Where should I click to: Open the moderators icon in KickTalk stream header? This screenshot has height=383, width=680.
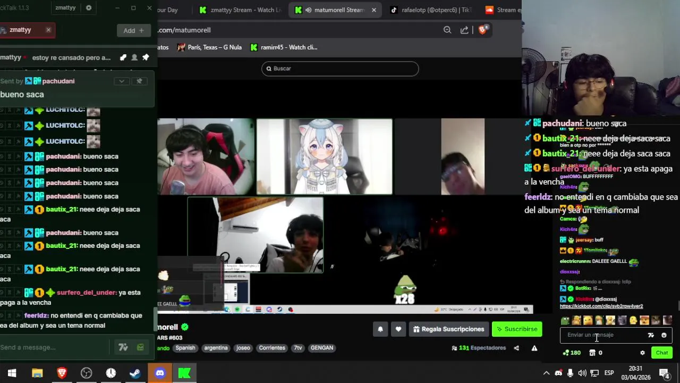(123, 57)
